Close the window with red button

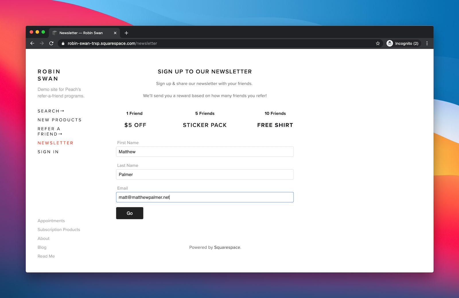[x=31, y=32]
